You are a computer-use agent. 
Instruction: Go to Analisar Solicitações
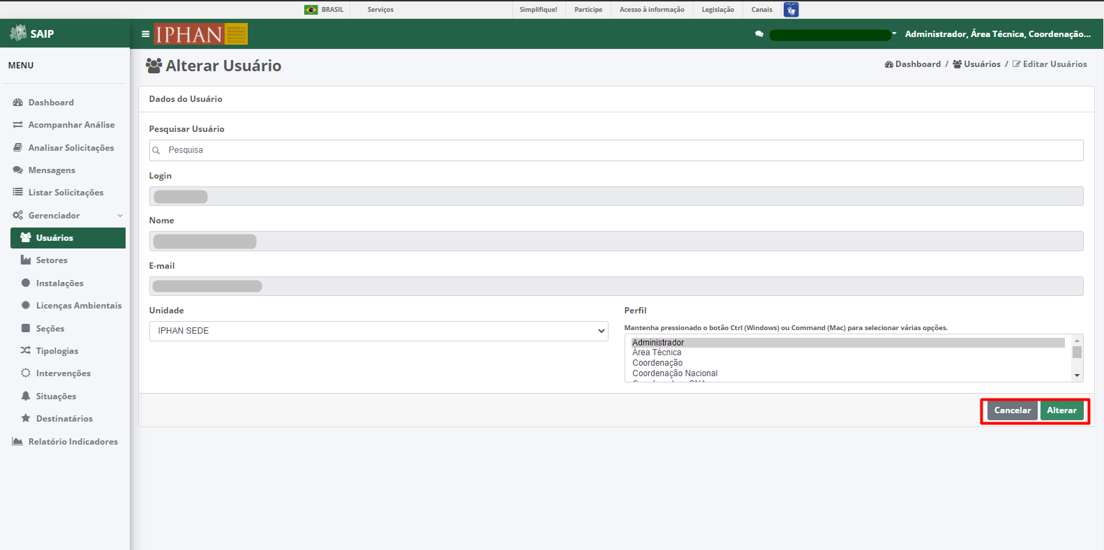coord(71,148)
